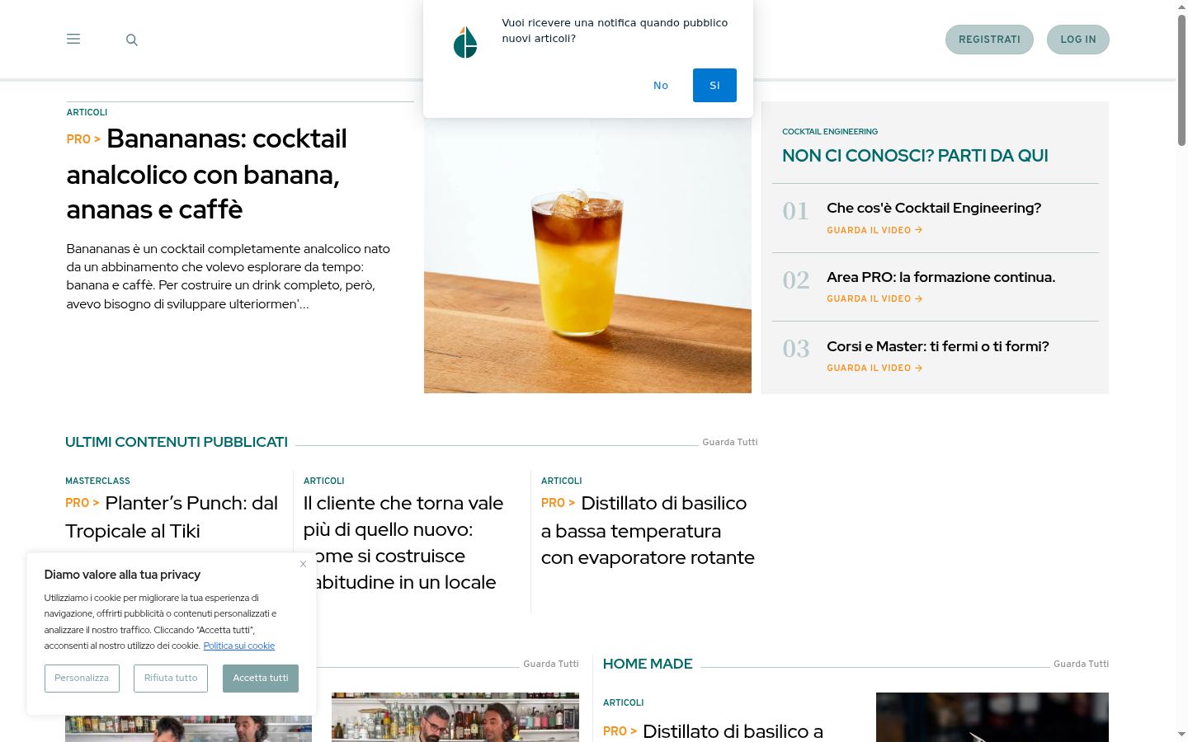Click Guarda Tutti beside Ultimi Contenuti Pubblicati
This screenshot has height=742, width=1188.
click(x=729, y=442)
